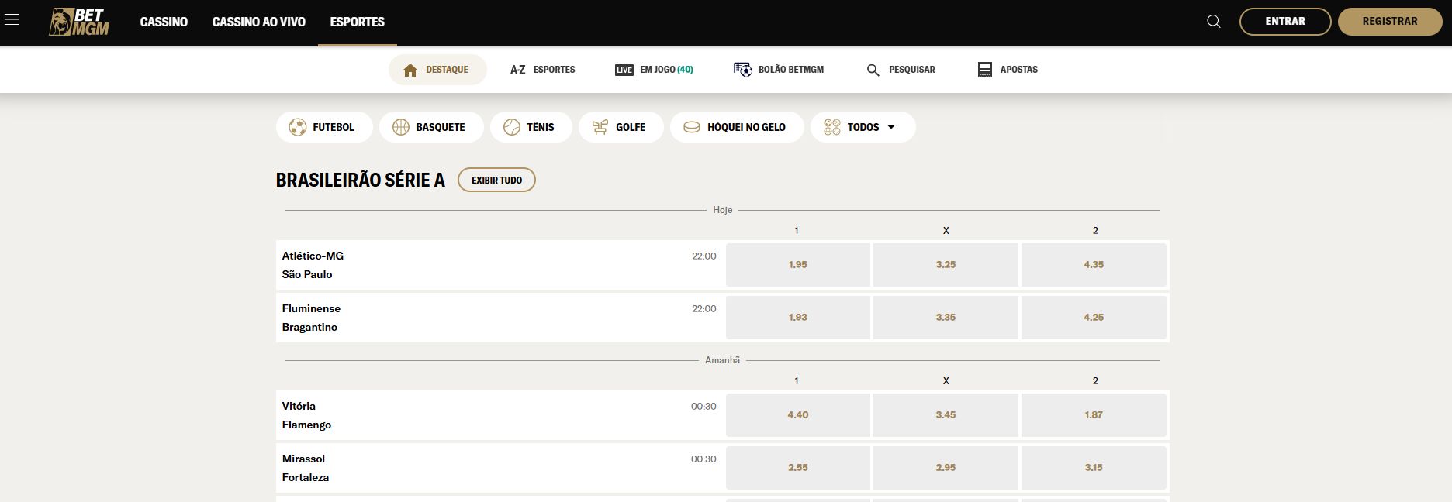Image resolution: width=1452 pixels, height=502 pixels.
Task: Filter by Futebol chip
Action: 324,127
